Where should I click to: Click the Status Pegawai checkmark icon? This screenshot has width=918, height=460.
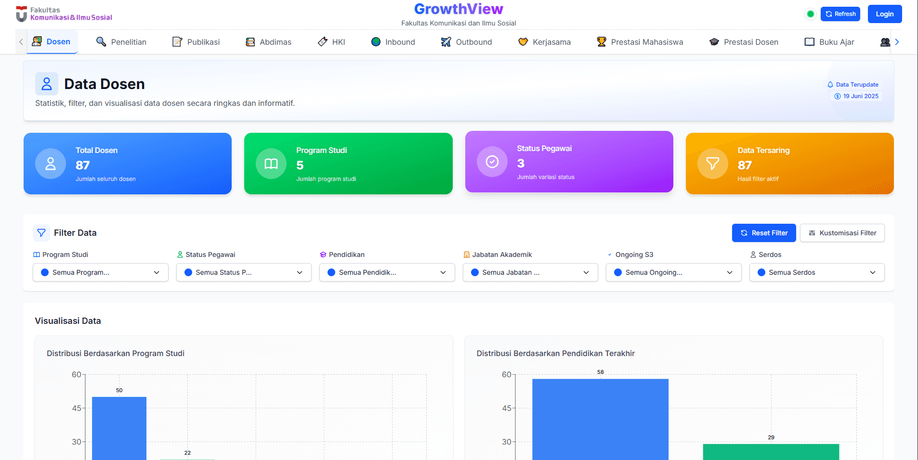coord(492,162)
